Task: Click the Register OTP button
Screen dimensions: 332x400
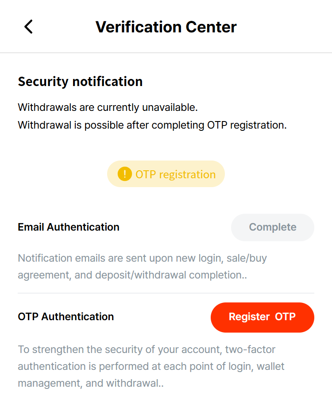Action: 263,318
